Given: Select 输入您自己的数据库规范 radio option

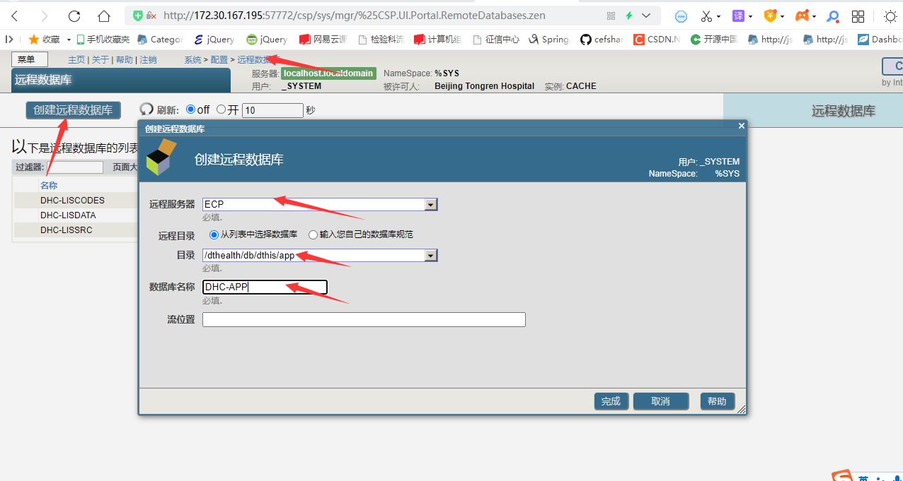Looking at the screenshot, I should [313, 234].
